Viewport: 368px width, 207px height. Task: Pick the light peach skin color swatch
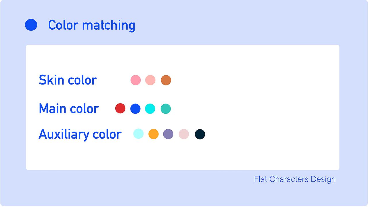150,80
